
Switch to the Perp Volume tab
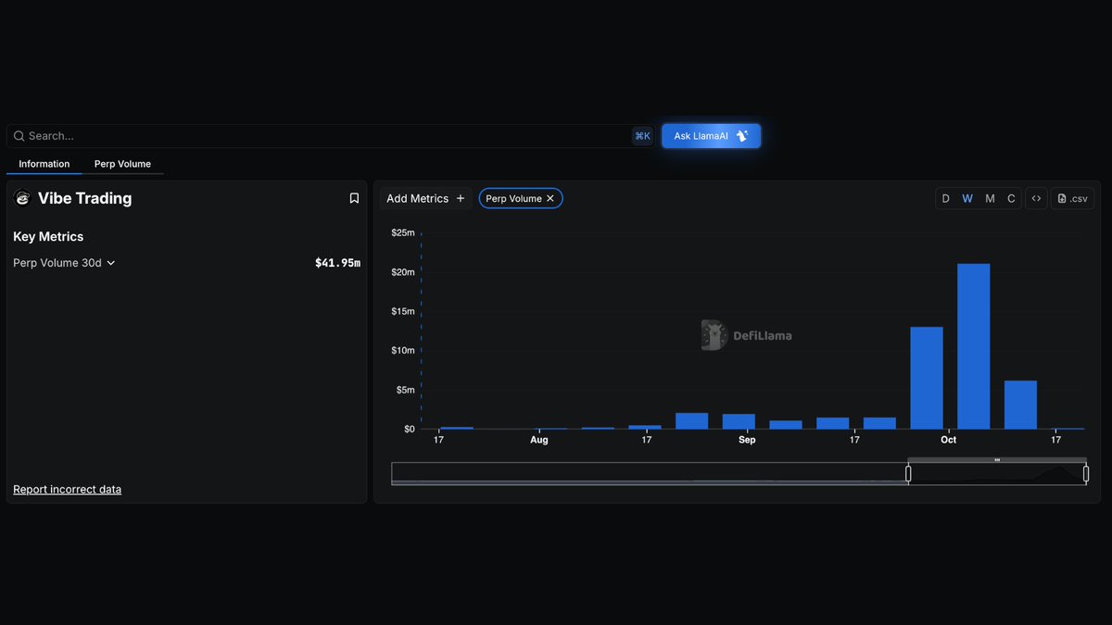[x=122, y=163]
